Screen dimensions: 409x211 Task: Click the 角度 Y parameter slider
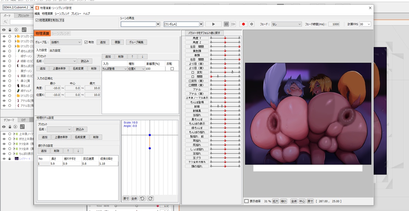225,38
